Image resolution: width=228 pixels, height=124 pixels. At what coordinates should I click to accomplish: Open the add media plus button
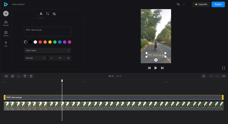[x=6, y=13]
